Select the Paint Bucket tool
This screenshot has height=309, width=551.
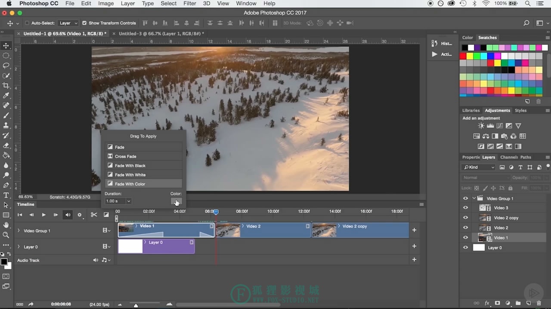tap(6, 155)
